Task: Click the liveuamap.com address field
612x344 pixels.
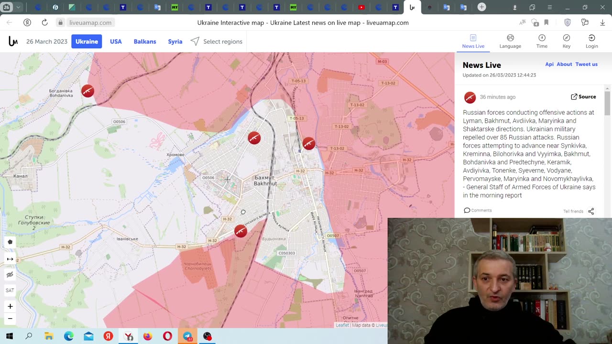Action: point(90,22)
